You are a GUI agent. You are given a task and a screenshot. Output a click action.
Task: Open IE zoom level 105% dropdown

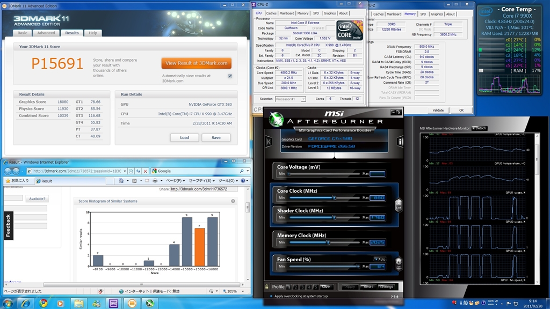click(x=242, y=291)
